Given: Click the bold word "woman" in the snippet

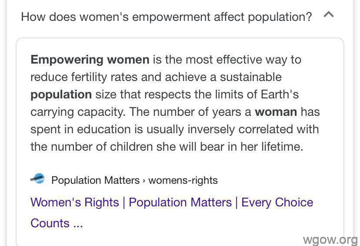Looking at the screenshot, I should point(276,112).
